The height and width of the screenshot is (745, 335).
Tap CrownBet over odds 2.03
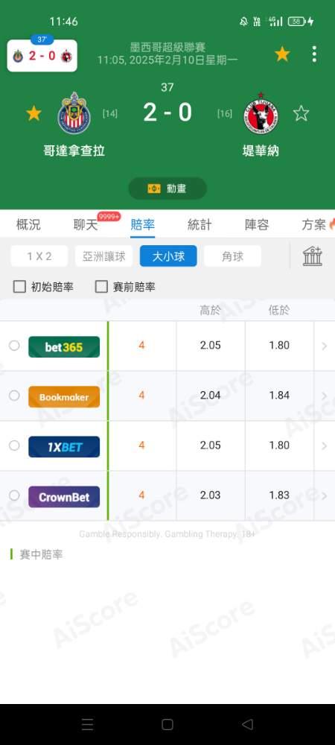point(211,495)
